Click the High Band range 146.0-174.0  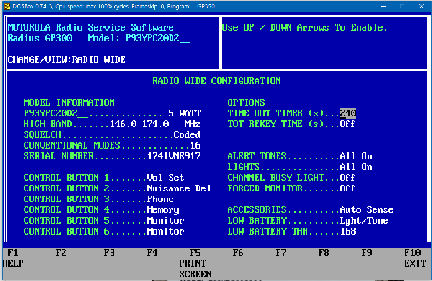point(139,124)
